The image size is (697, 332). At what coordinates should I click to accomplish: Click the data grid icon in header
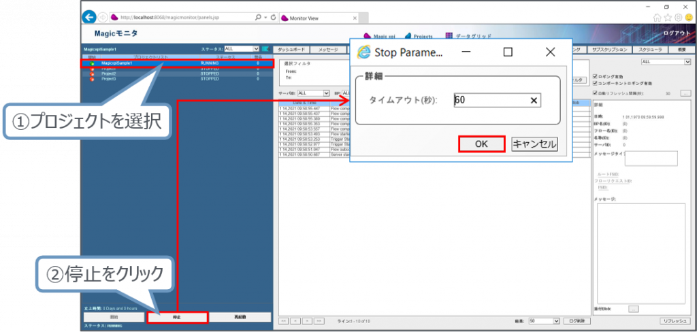click(449, 35)
